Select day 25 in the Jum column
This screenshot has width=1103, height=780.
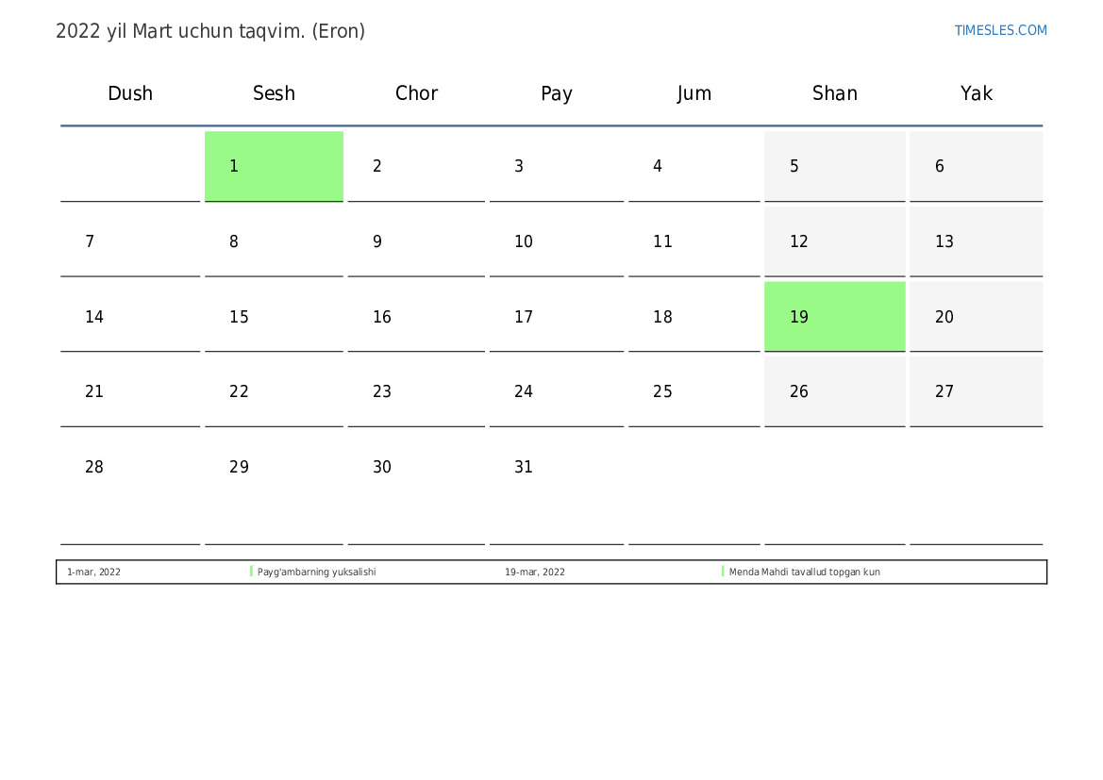(x=663, y=391)
